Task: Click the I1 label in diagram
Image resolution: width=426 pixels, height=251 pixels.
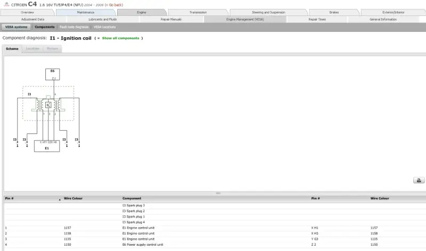Action: (x=29, y=94)
